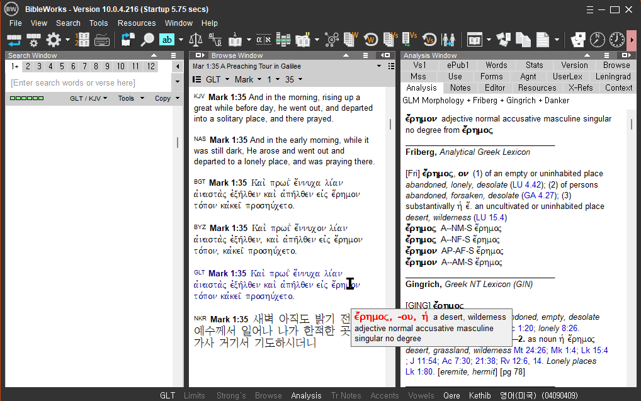
Task: Open the main gear options icon
Action: [x=54, y=40]
